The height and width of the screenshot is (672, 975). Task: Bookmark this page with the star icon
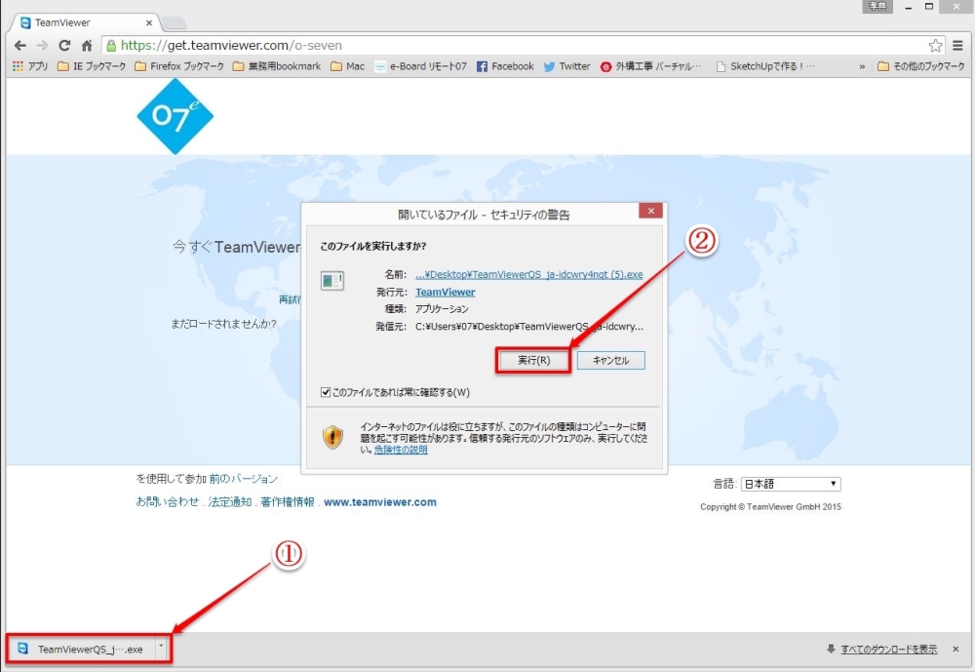[935, 46]
